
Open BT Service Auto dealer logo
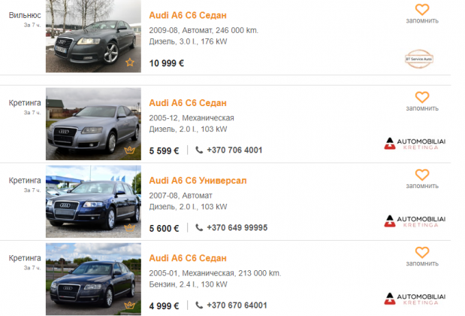point(419,59)
